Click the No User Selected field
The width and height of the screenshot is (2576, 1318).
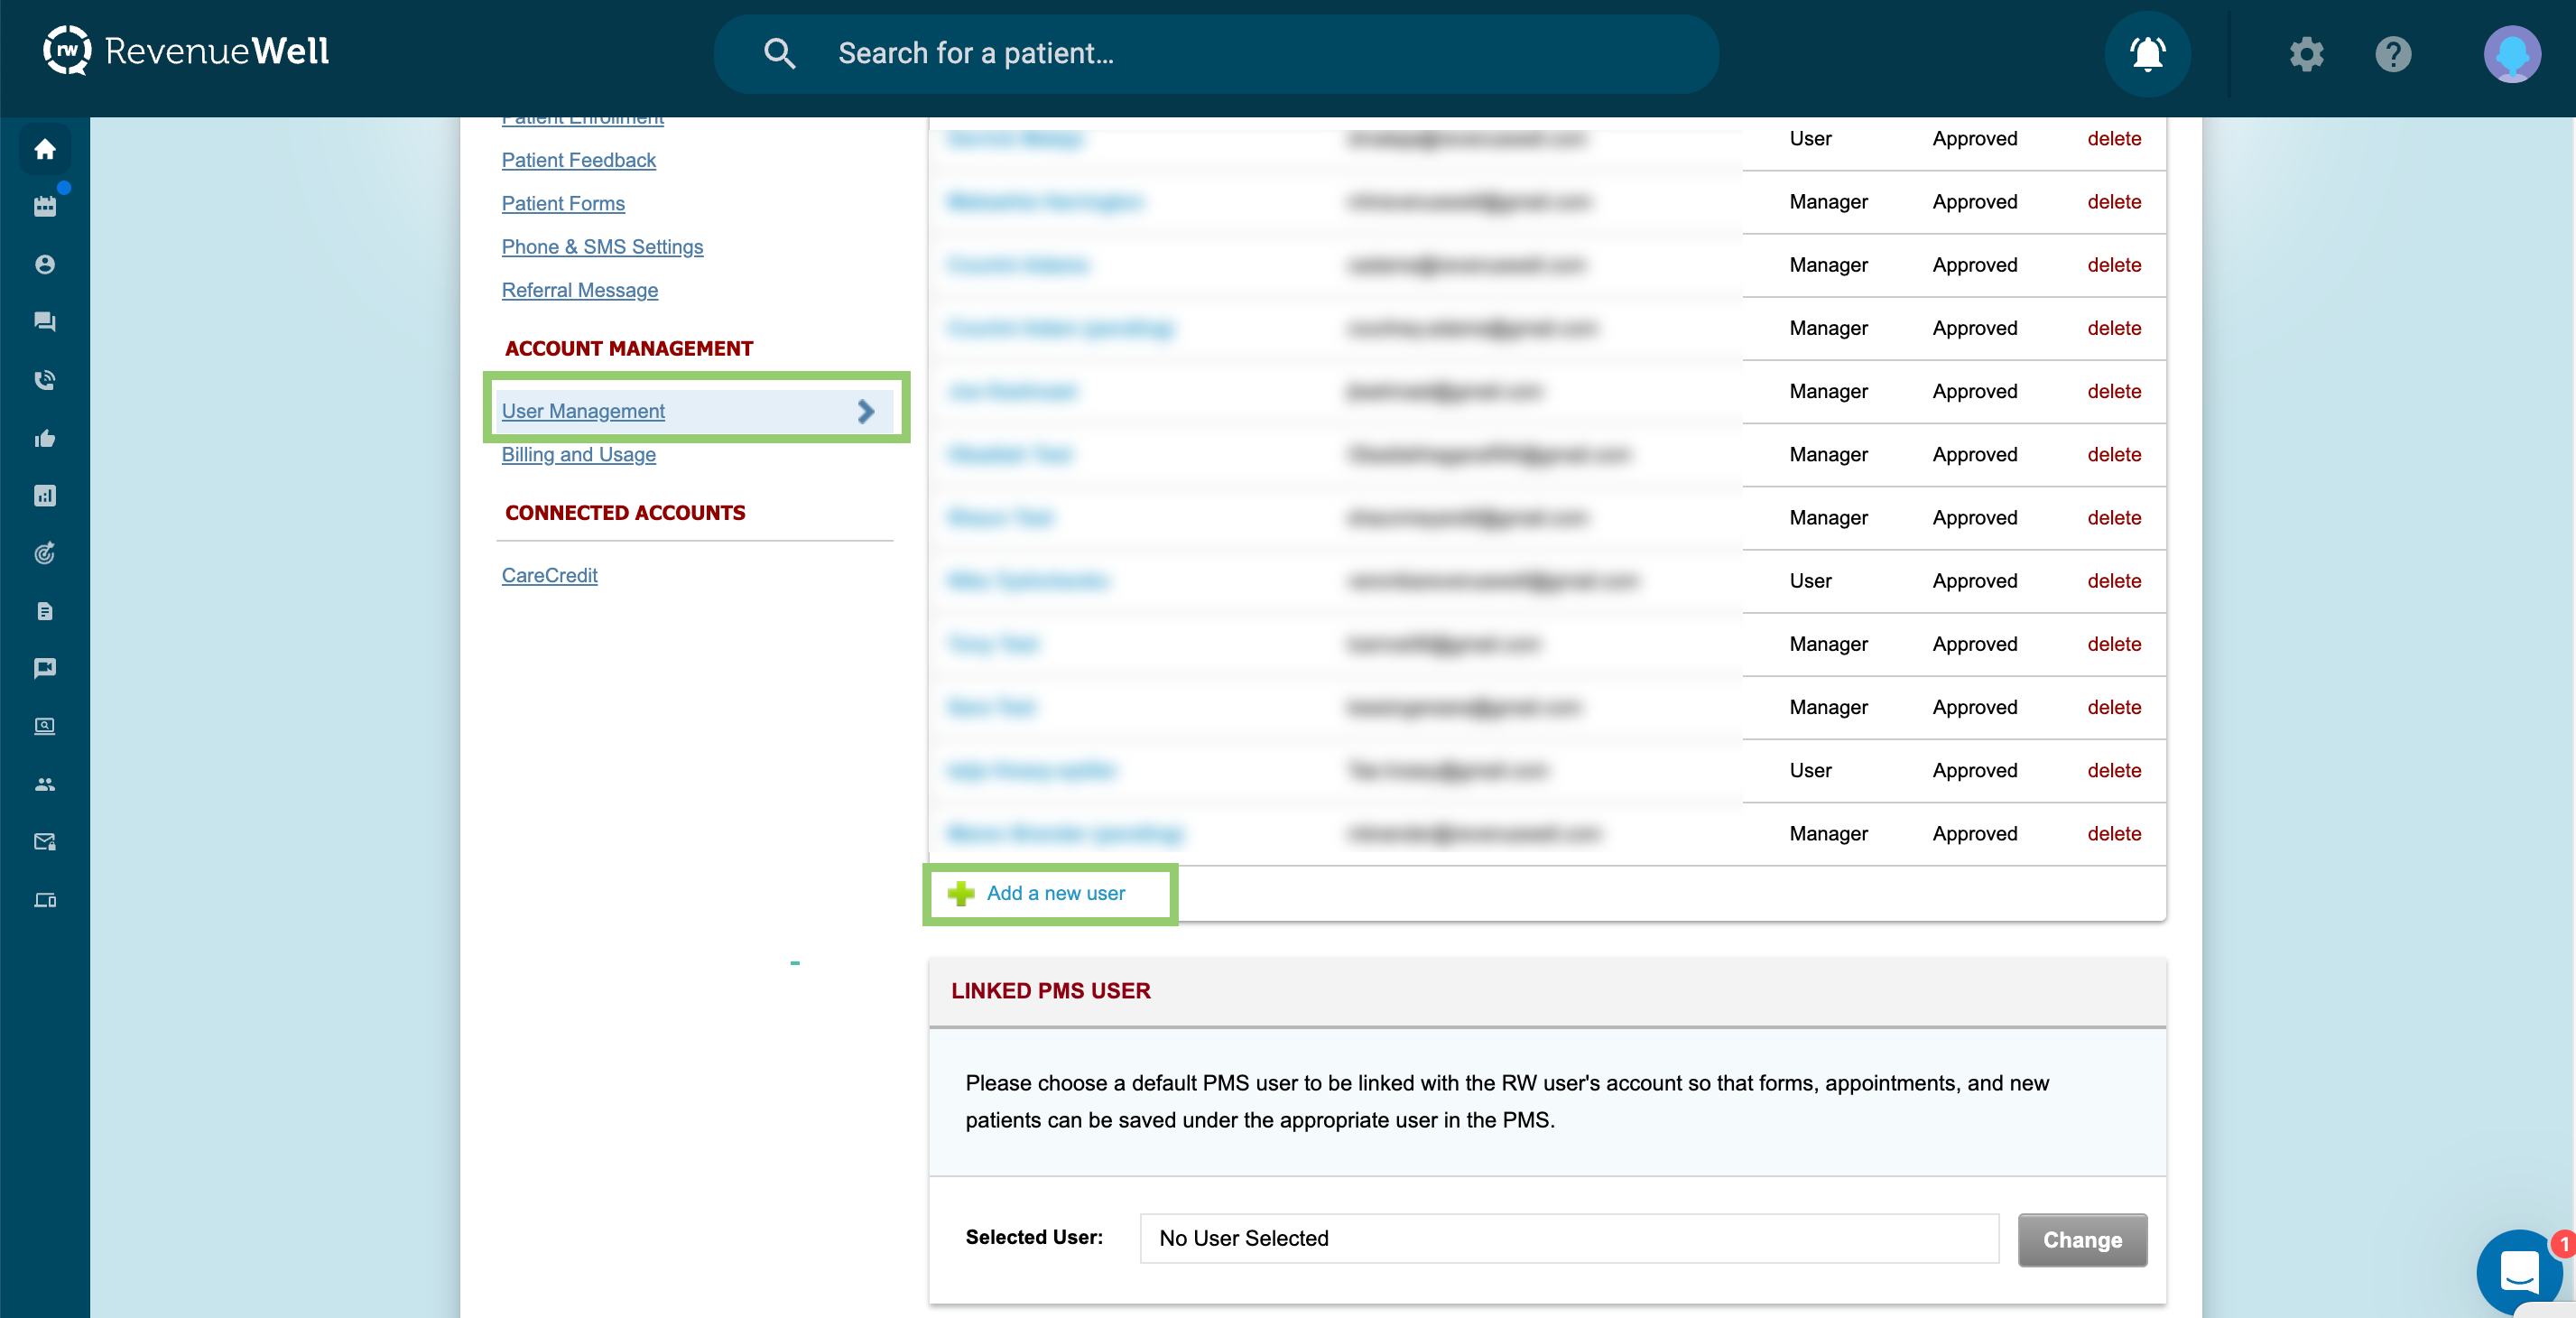click(x=1569, y=1238)
